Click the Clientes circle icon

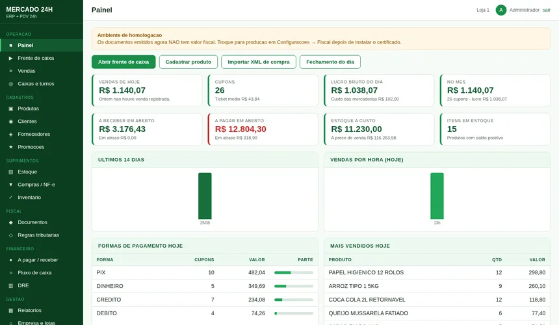[10, 122]
